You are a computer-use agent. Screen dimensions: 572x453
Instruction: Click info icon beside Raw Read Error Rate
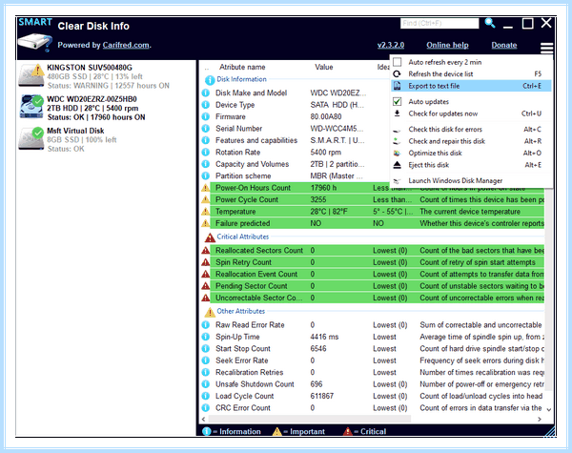pos(206,325)
